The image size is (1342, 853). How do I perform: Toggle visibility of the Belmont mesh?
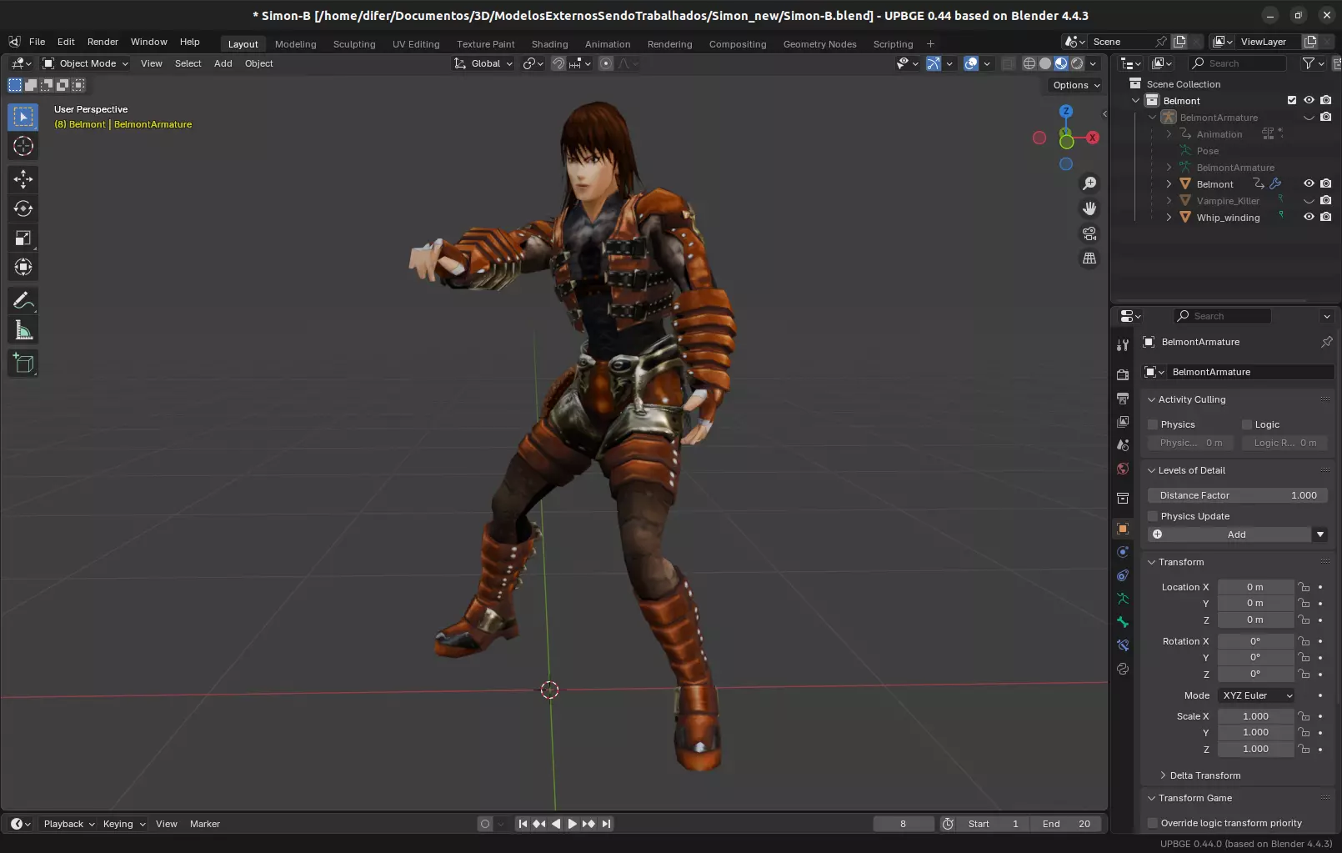1309,183
